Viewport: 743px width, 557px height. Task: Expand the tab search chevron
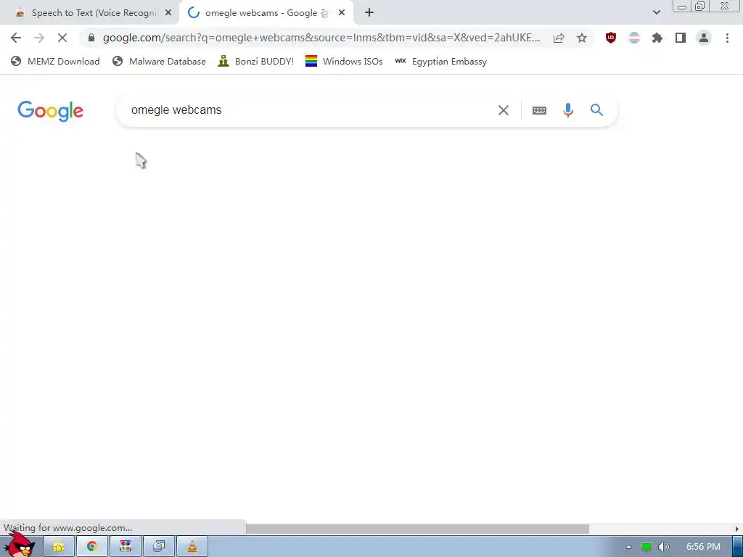[656, 13]
